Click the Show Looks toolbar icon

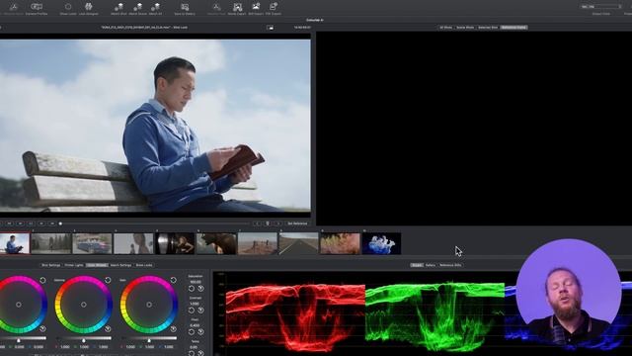point(68,7)
